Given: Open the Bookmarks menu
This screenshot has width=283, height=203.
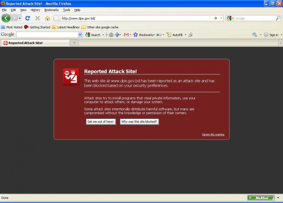Looking at the screenshot, I should 51,10.
